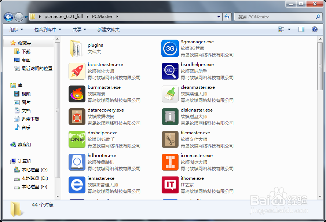Select 计算机 in the navigation pane
This screenshot has width=326, height=222.
pos(25,161)
